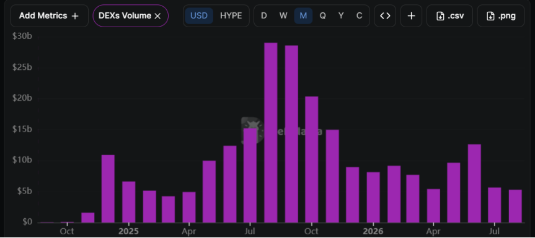The width and height of the screenshot is (535, 238).
Task: Click the bar above the Oct 2025 label
Action: (311, 159)
